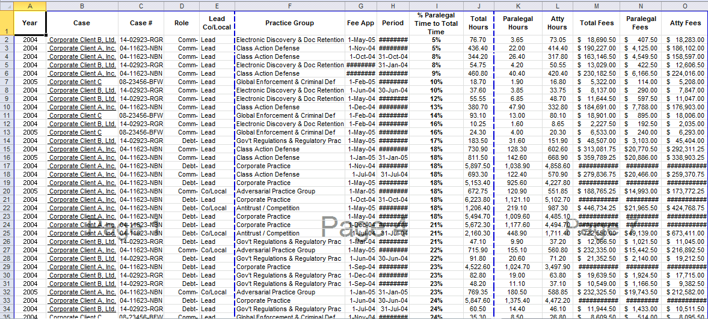Select row 7 header number
Viewport: 708px width, 319px height.
point(7,82)
